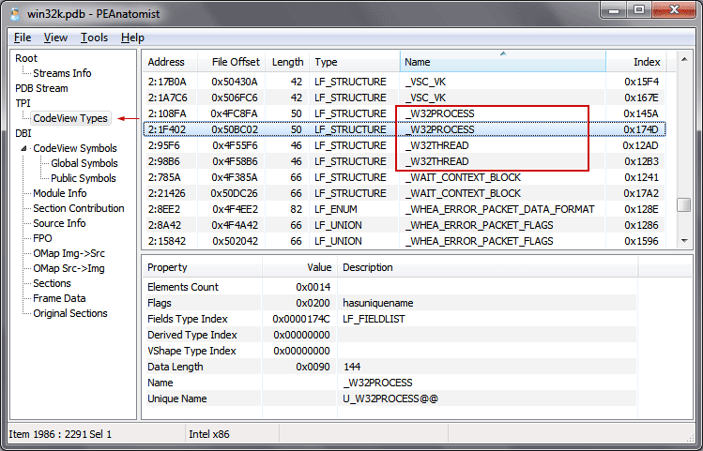703x451 pixels.
Task: Select the _W32THREAD row with index 0x12AD
Action: pyautogui.click(x=405, y=145)
